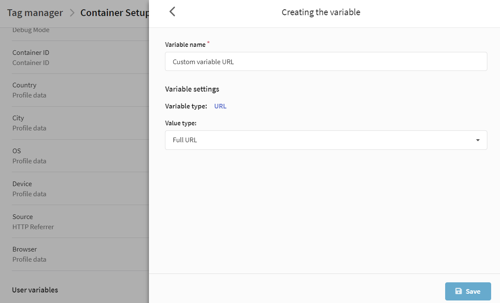The width and height of the screenshot is (500, 303).
Task: Click the Tag manager breadcrumb
Action: click(35, 13)
